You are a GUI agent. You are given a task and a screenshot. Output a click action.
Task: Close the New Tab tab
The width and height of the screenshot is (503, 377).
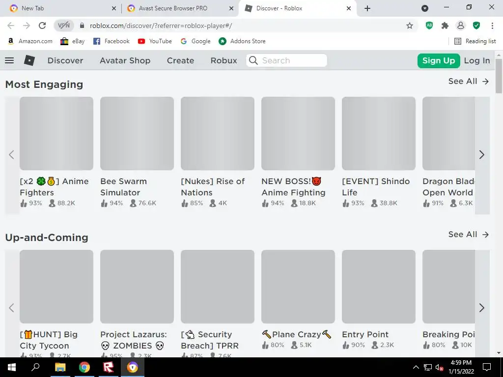point(114,8)
